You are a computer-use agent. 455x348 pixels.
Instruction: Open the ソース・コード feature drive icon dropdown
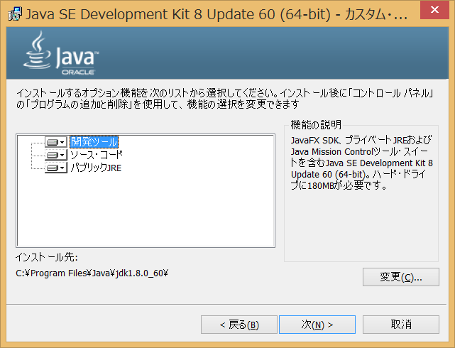point(56,155)
